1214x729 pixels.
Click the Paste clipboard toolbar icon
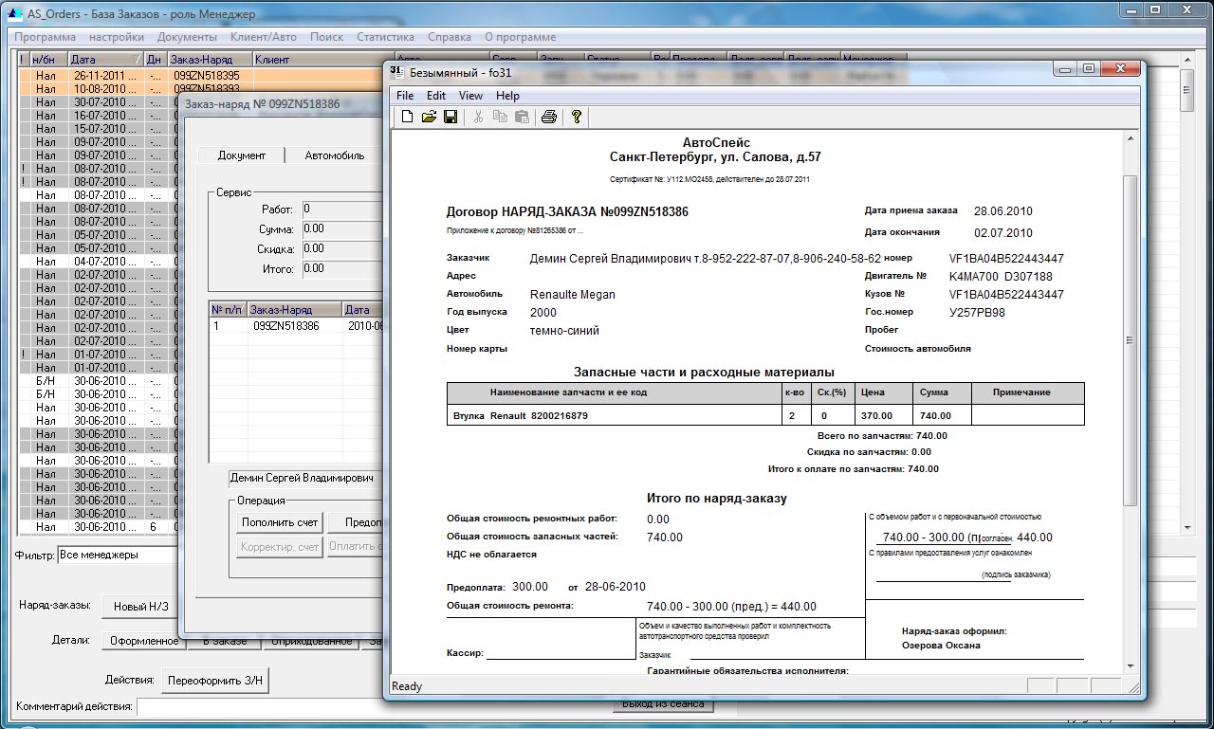click(x=521, y=117)
